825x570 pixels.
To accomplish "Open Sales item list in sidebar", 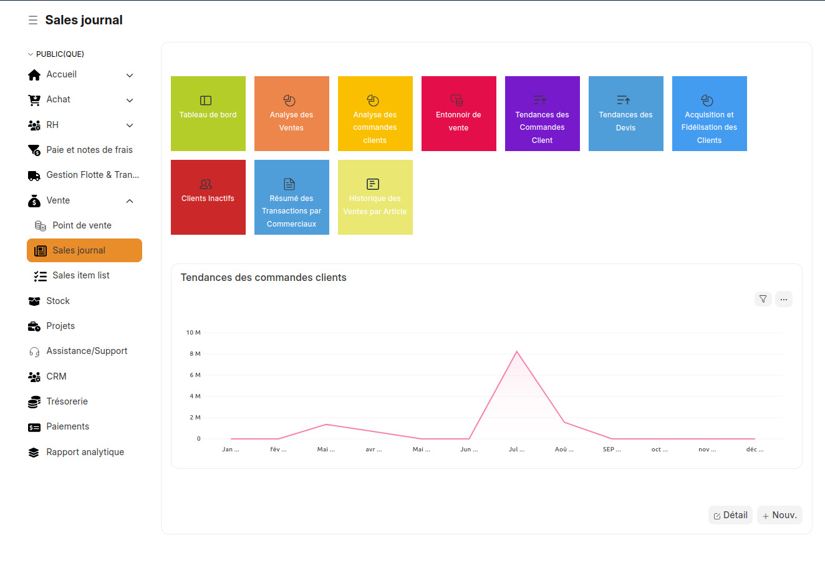I will 81,275.
